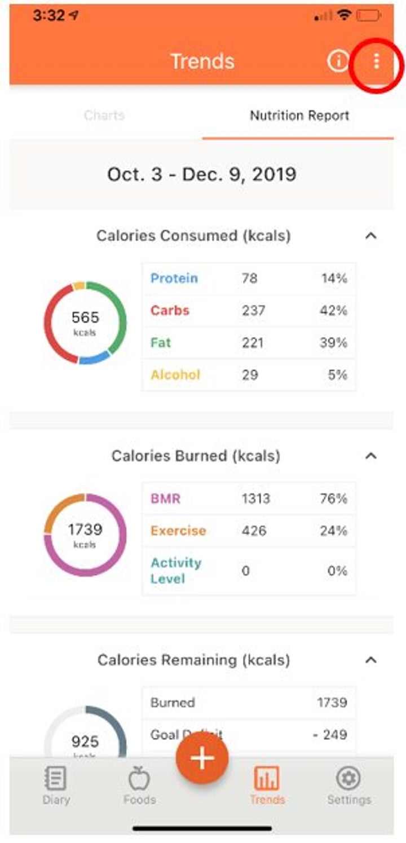Tap the Trends bar chart icon

[x=267, y=779]
